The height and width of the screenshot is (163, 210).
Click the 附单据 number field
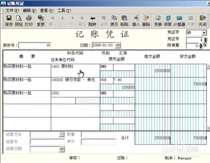tap(193, 46)
